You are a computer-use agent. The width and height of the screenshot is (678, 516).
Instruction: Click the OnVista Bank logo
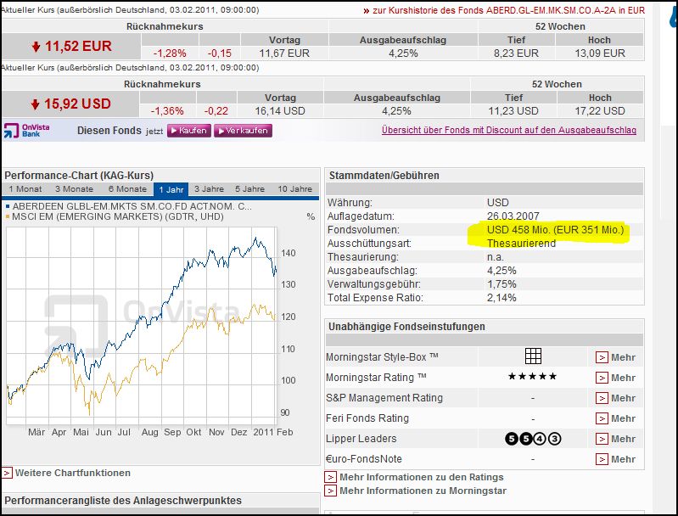pyautogui.click(x=27, y=130)
